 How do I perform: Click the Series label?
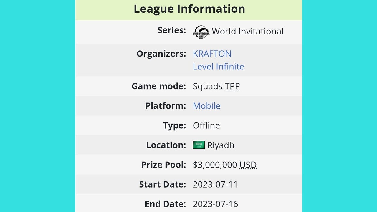click(x=172, y=30)
